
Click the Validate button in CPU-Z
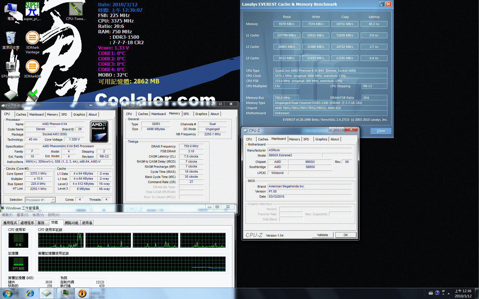[x=322, y=235]
